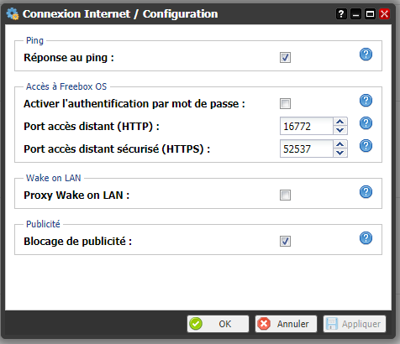Image resolution: width=400 pixels, height=344 pixels.
Task: Click the 'Réponse au ping :' label
Action: coord(69,58)
